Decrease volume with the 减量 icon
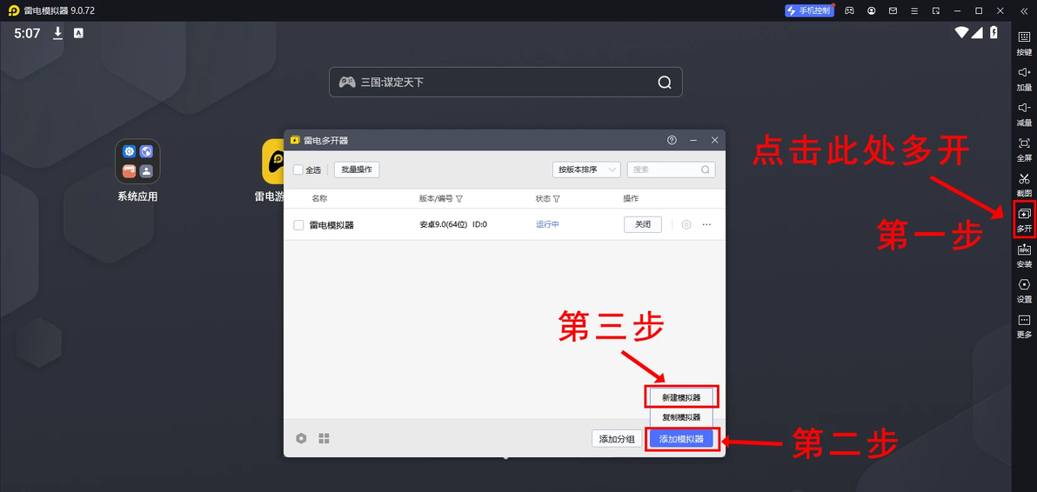 [x=1024, y=114]
